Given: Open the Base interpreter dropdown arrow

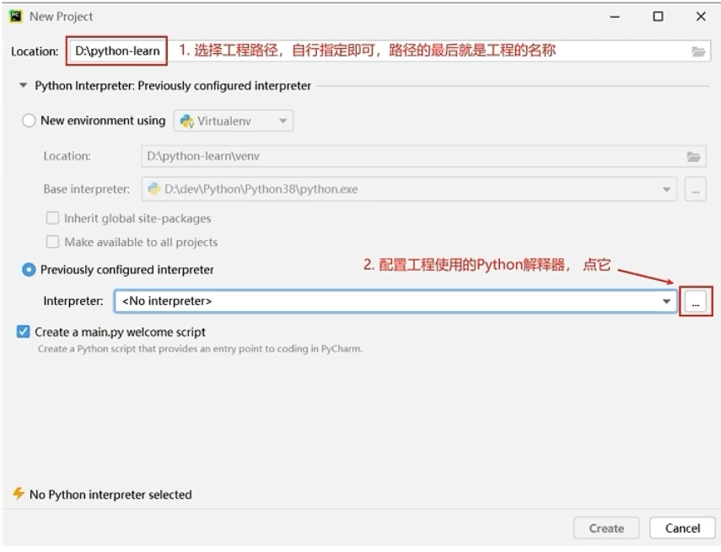Looking at the screenshot, I should pos(668,190).
